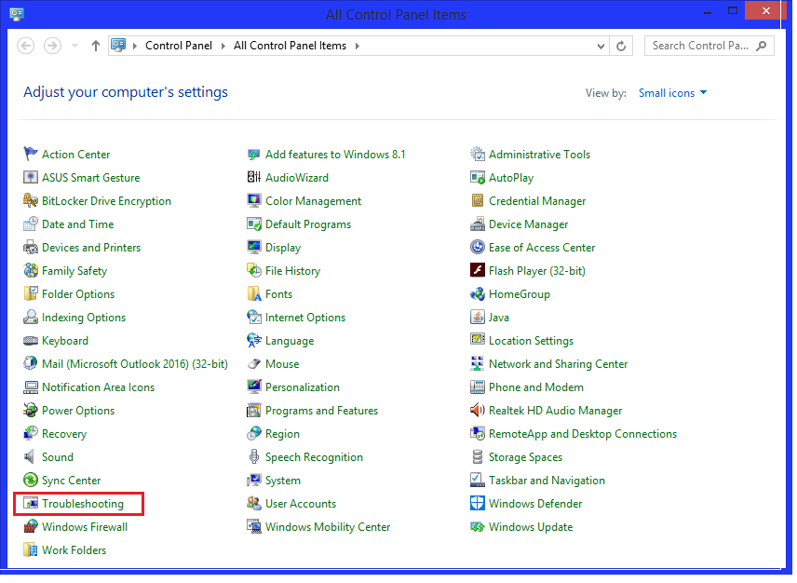Image resolution: width=797 pixels, height=583 pixels.
Task: Click the Flash Player (32-bit) icon
Action: coord(478,271)
